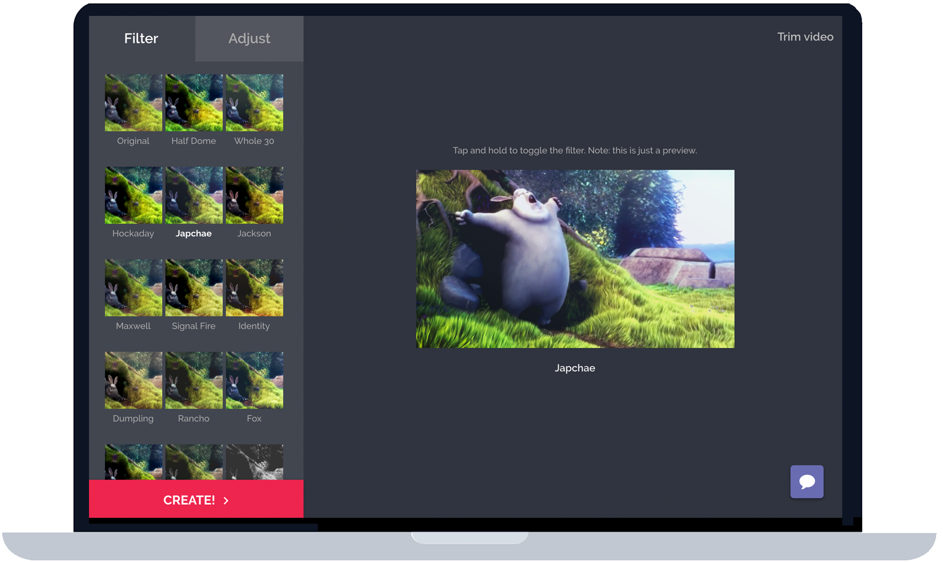Choose the black-and-white filter thumbnail
The image size is (943, 562).
(254, 462)
